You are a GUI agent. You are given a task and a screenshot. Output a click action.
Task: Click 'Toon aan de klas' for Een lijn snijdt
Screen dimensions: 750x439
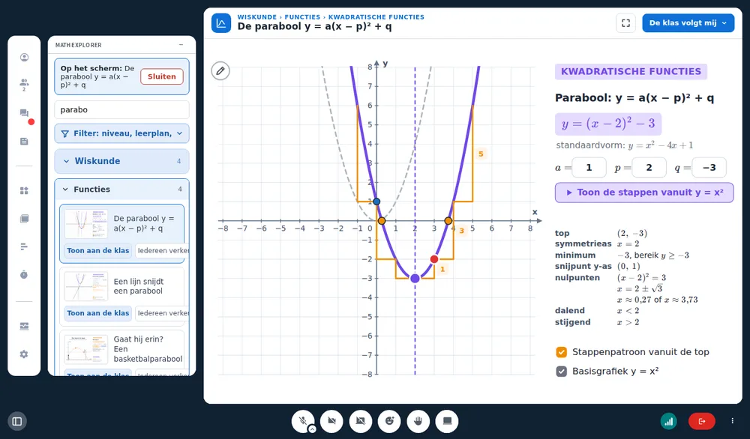point(98,313)
